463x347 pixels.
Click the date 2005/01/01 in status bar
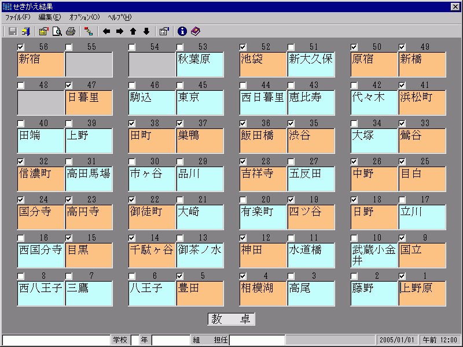tap(397, 340)
